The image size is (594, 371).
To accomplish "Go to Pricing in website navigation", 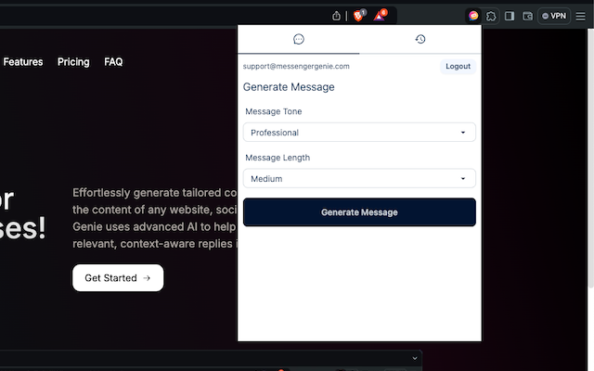I will pyautogui.click(x=73, y=62).
